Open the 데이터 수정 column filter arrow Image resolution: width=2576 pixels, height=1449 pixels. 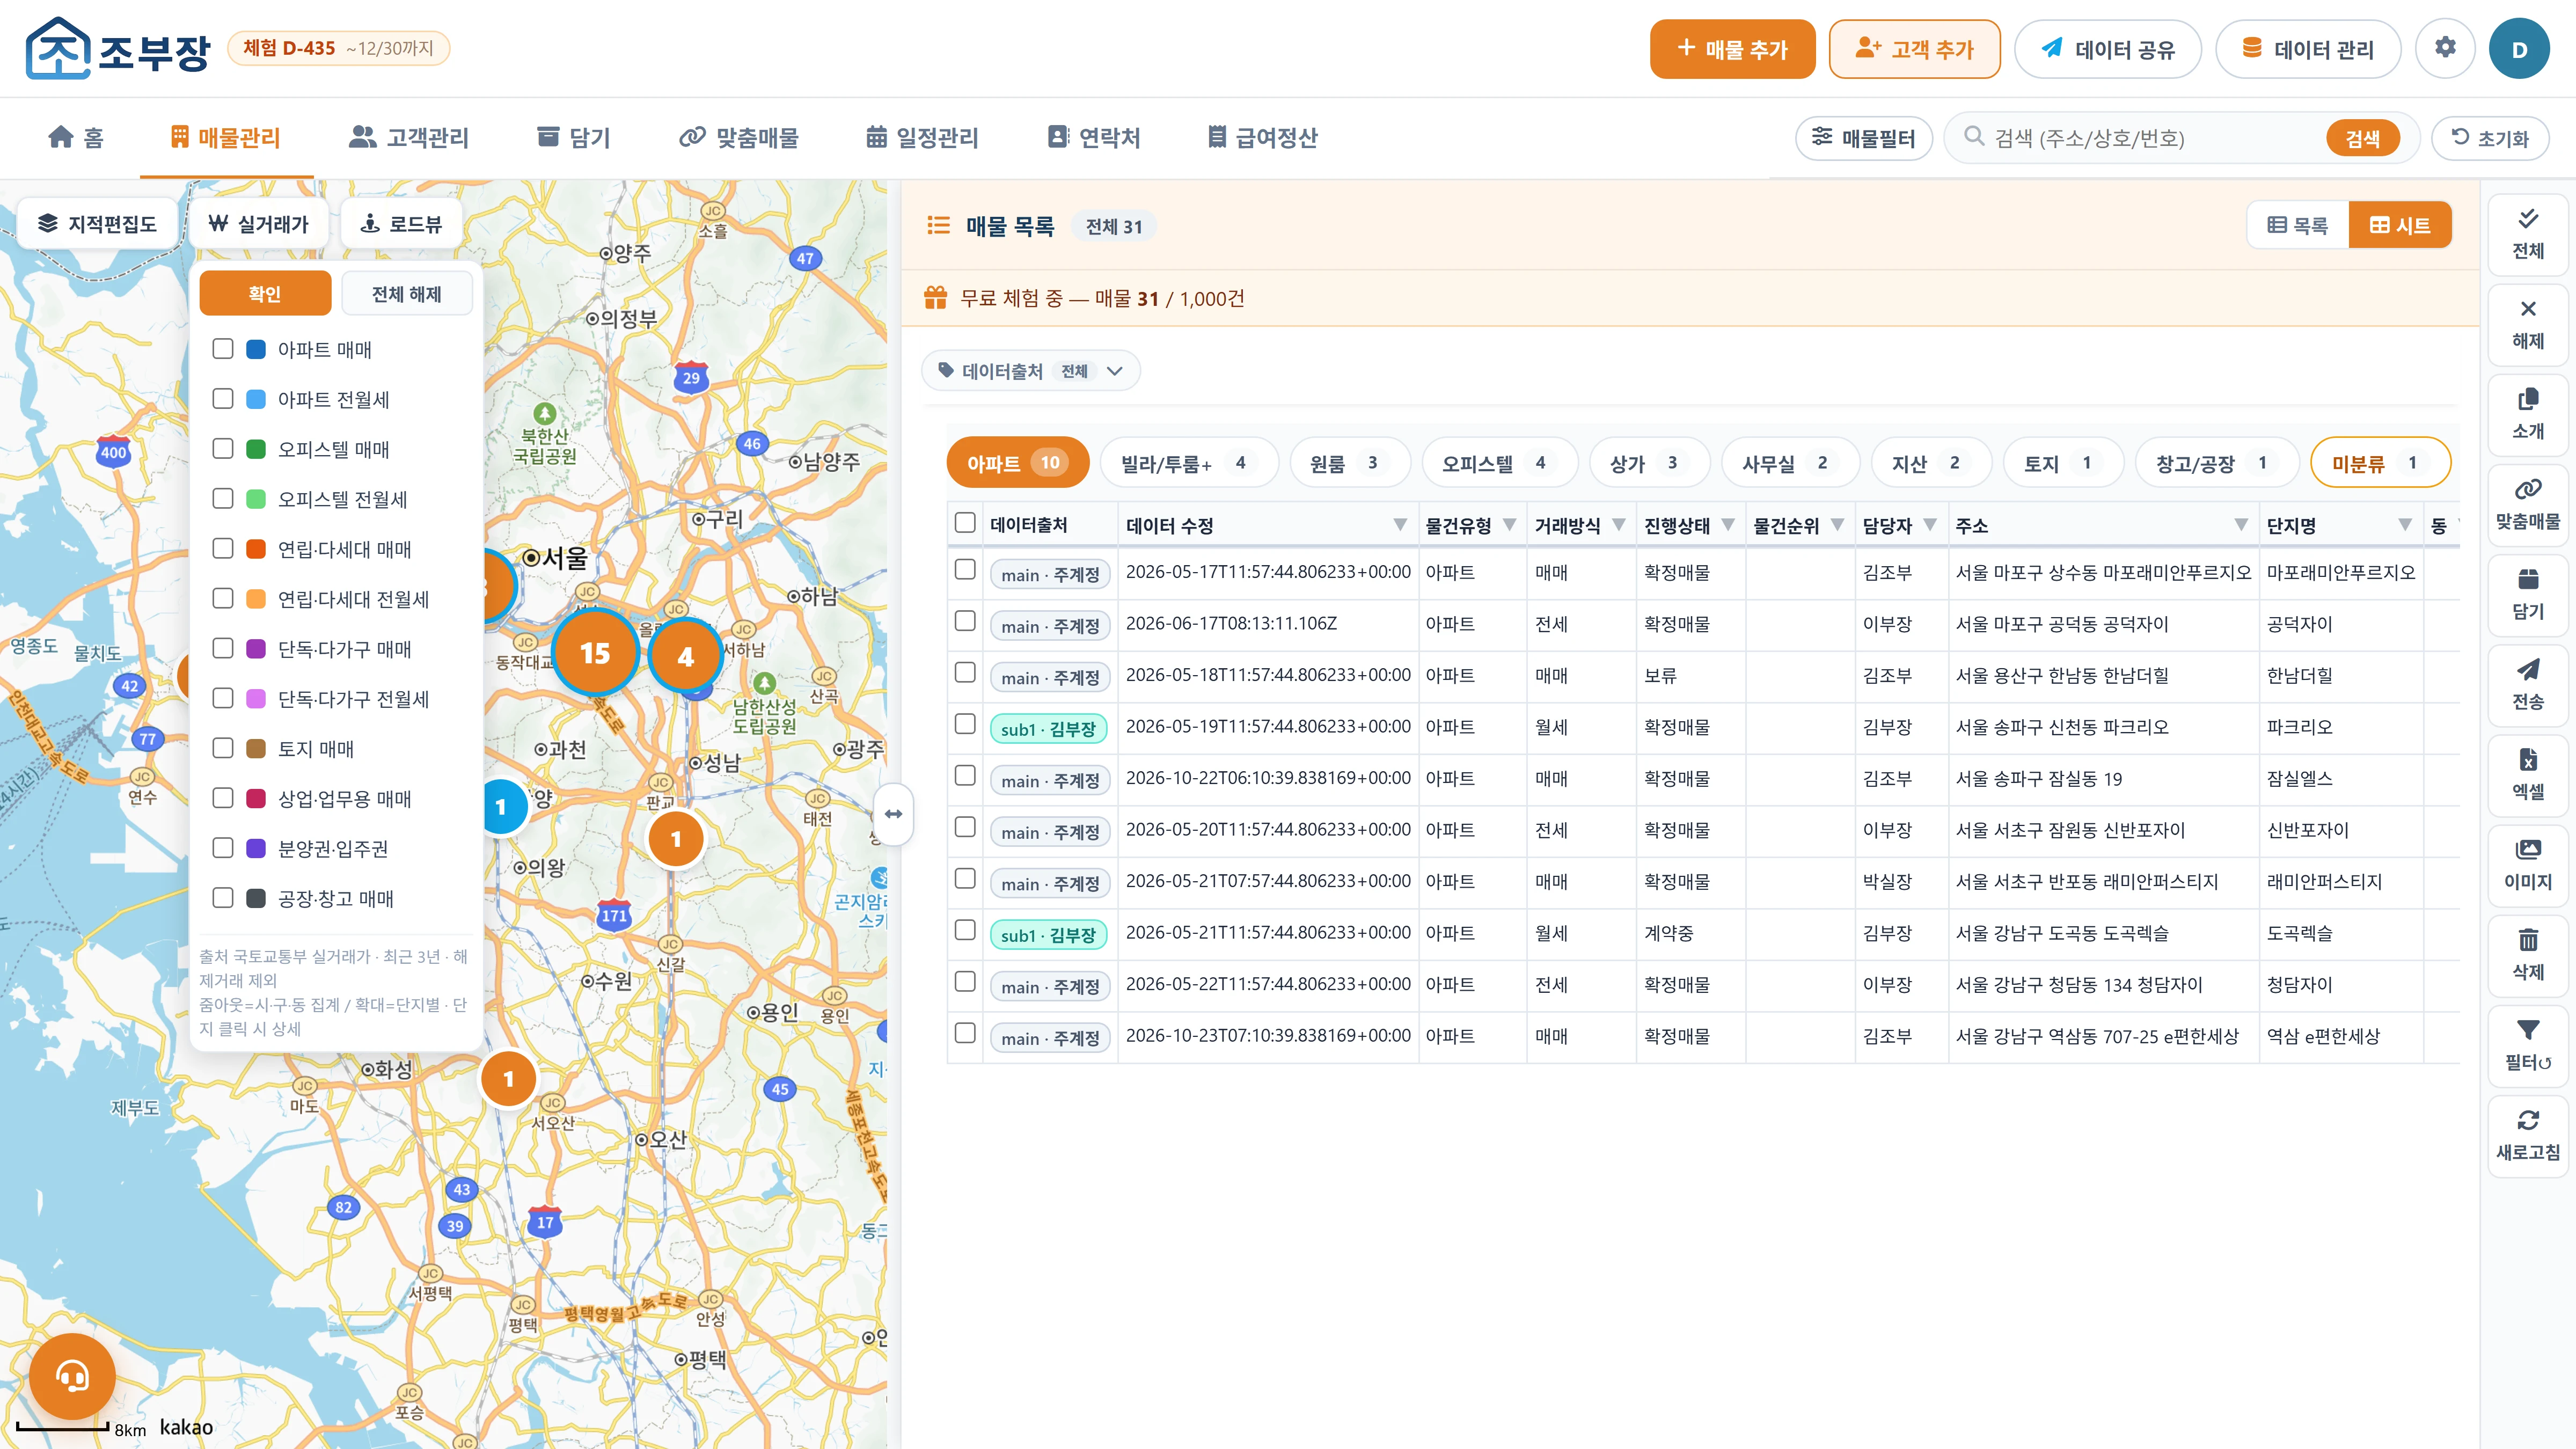click(1400, 525)
